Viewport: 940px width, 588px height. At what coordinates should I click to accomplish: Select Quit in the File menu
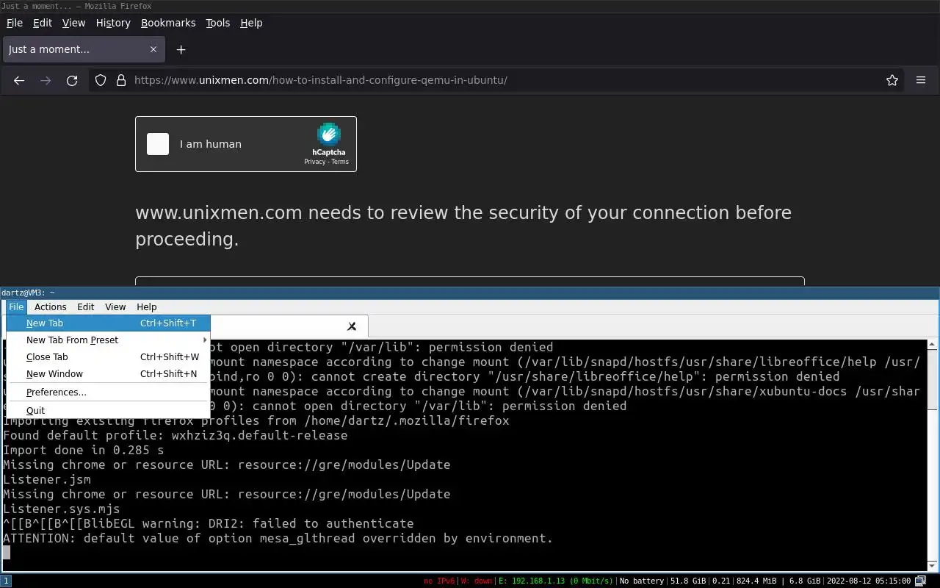click(108, 410)
